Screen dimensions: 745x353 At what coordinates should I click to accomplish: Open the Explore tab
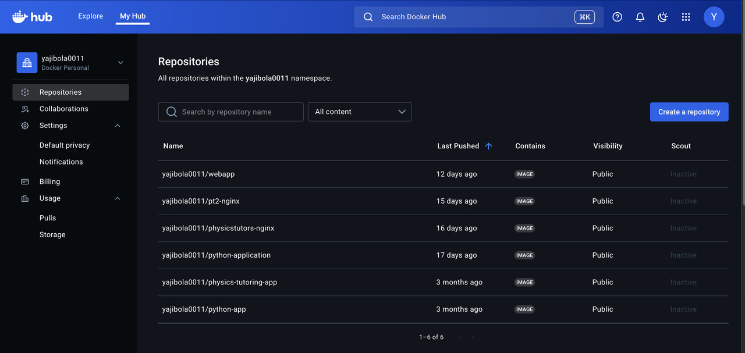[91, 16]
